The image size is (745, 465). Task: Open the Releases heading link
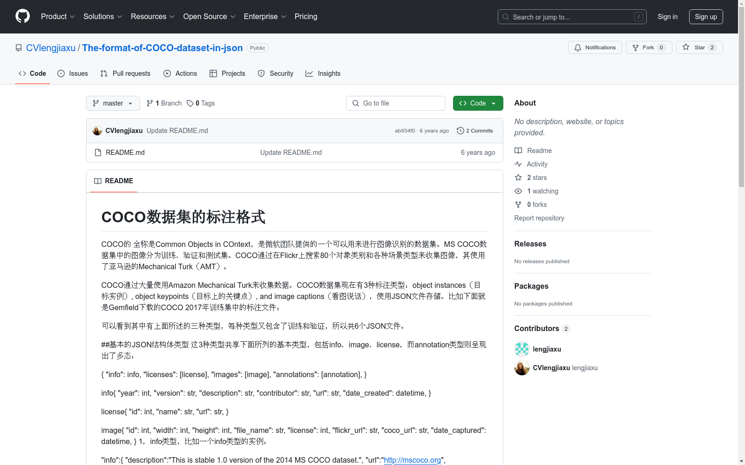[x=530, y=244]
